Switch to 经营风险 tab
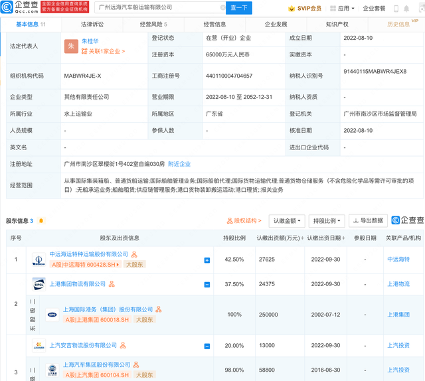425x381 pixels. click(x=153, y=25)
